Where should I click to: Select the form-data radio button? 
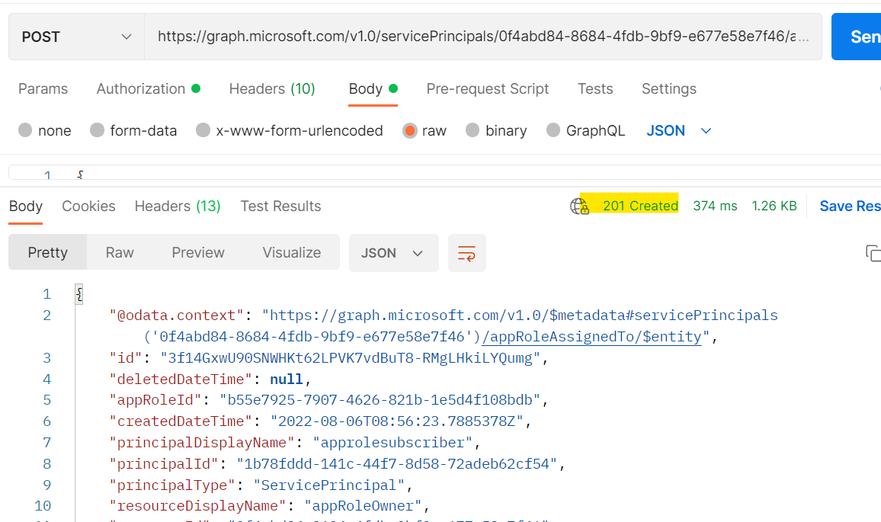tap(97, 130)
